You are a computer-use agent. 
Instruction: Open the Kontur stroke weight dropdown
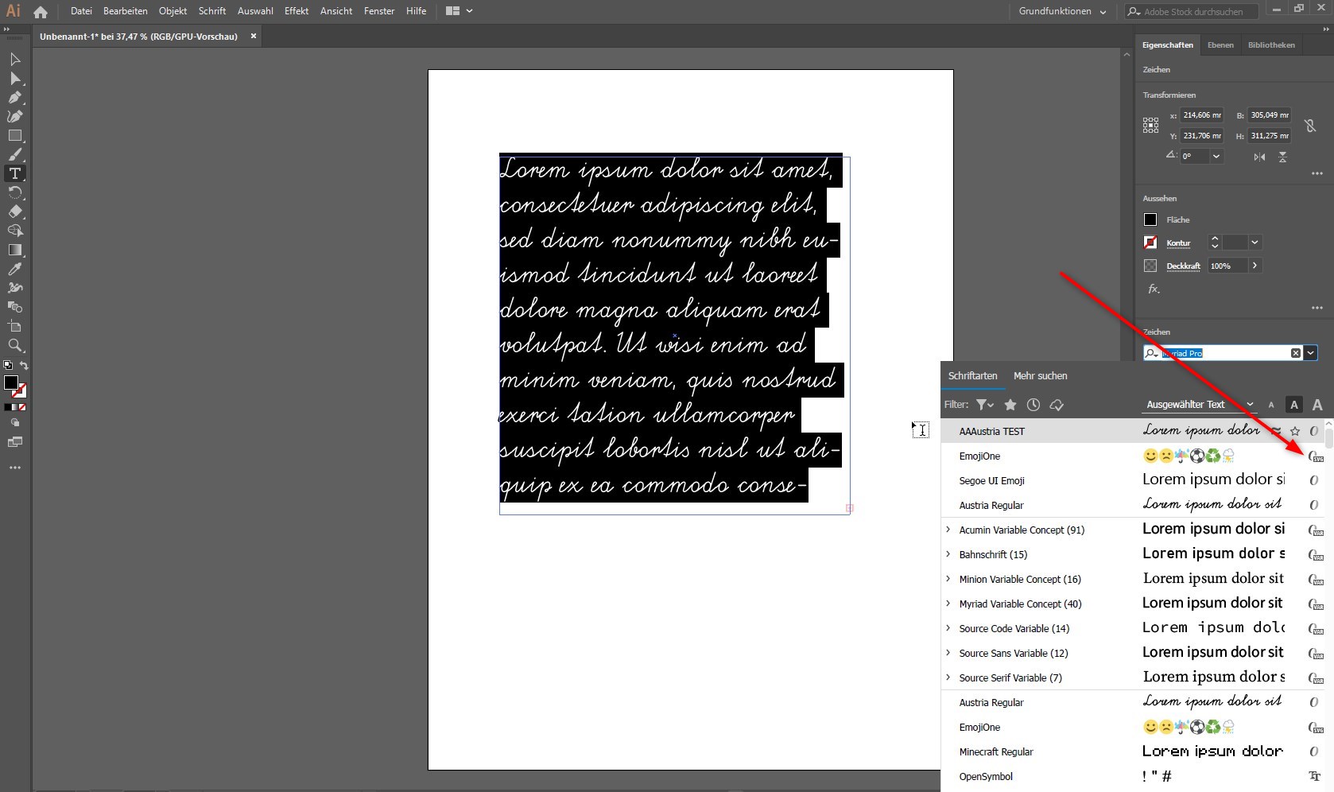coord(1254,243)
